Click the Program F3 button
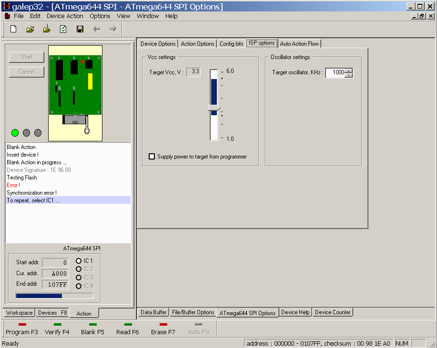Image resolution: width=437 pixels, height=348 pixels. [x=22, y=329]
